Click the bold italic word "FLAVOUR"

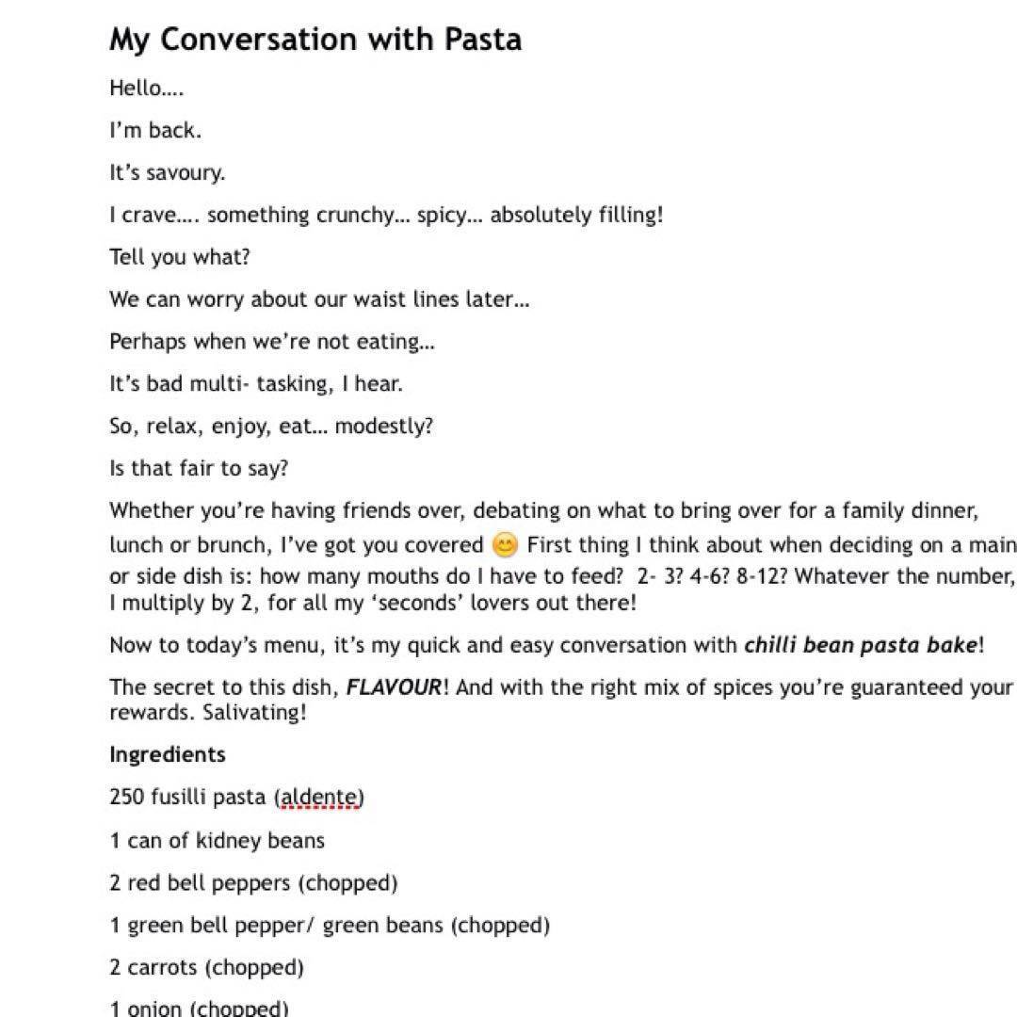(x=394, y=687)
